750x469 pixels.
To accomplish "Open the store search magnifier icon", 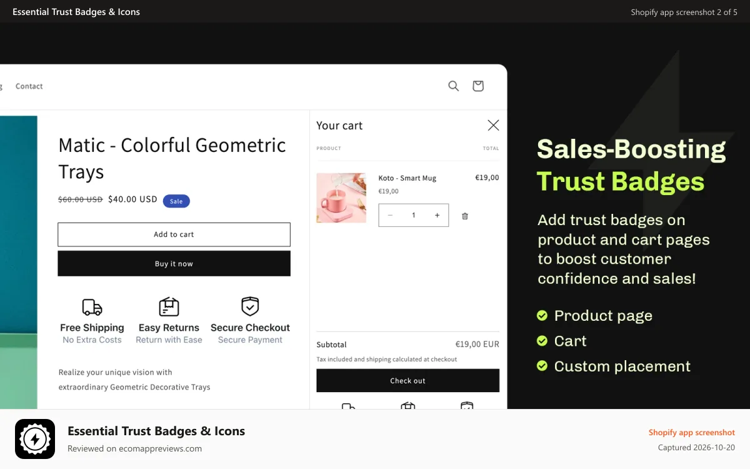I will pos(454,86).
